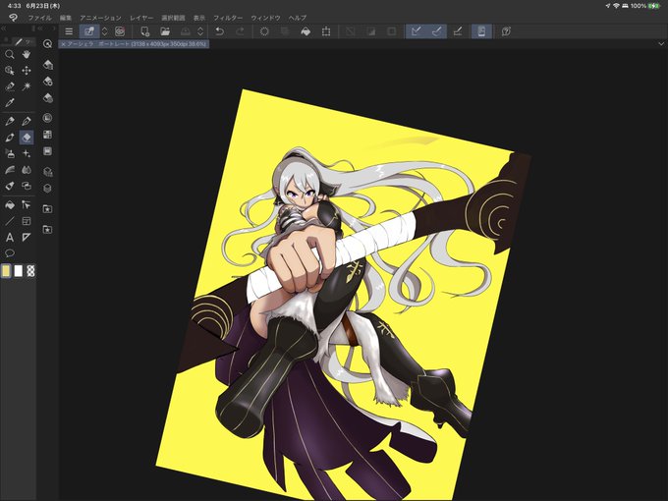Click the battery 100% status indicator
This screenshot has width=668, height=501.
[x=644, y=6]
